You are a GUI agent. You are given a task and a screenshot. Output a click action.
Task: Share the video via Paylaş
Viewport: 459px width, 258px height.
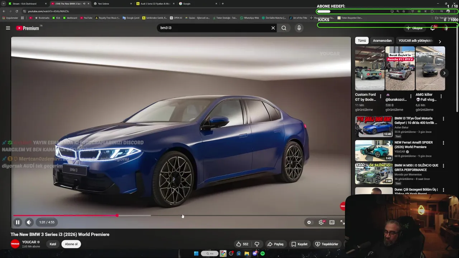(x=275, y=244)
